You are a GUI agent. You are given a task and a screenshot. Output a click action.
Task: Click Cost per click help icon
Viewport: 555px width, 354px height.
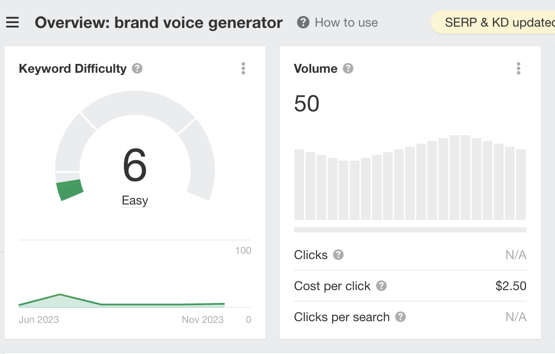tap(381, 286)
